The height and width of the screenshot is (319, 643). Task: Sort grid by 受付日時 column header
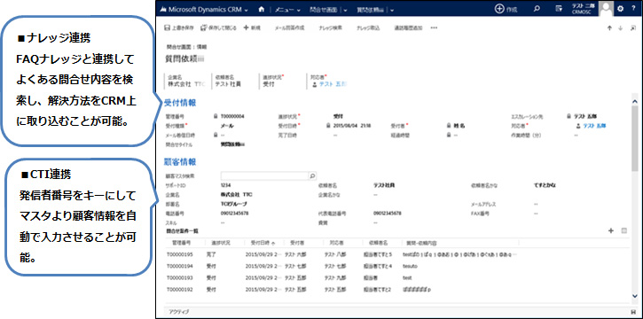261,243
